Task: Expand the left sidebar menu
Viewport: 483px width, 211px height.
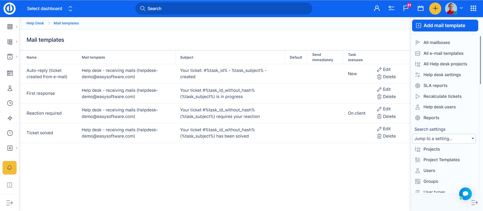Action: point(10,203)
